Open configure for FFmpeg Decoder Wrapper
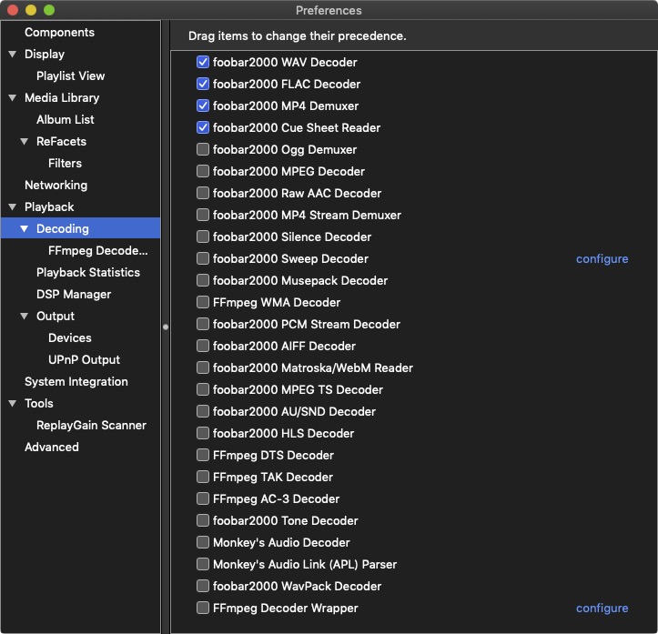 tap(602, 609)
